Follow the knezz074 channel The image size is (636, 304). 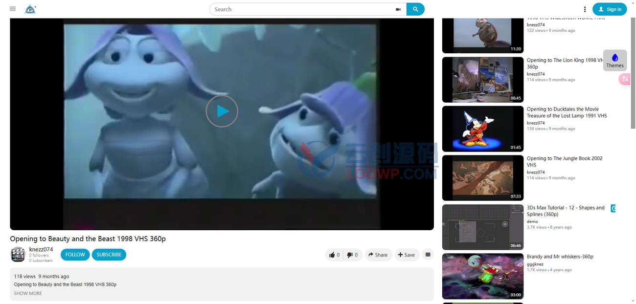75,255
